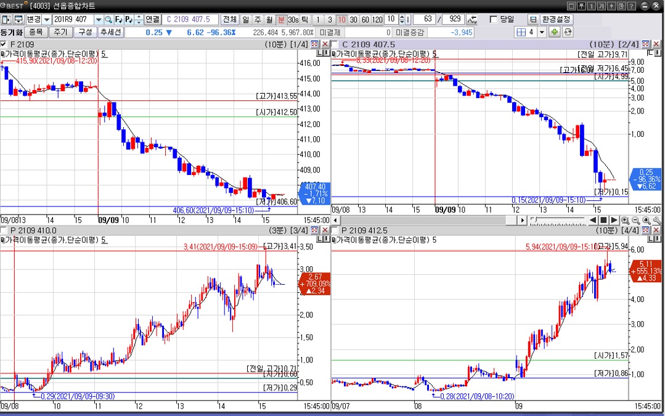Toggle the 분 minute period button
665x416 pixels.
281,20
